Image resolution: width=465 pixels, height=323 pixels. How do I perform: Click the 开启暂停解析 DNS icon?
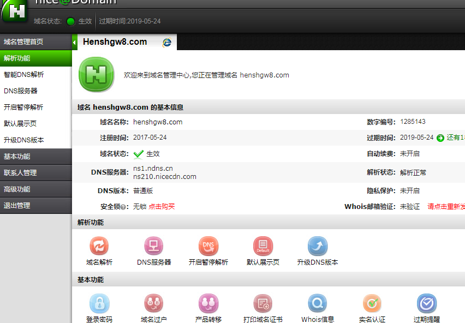pyautogui.click(x=208, y=246)
